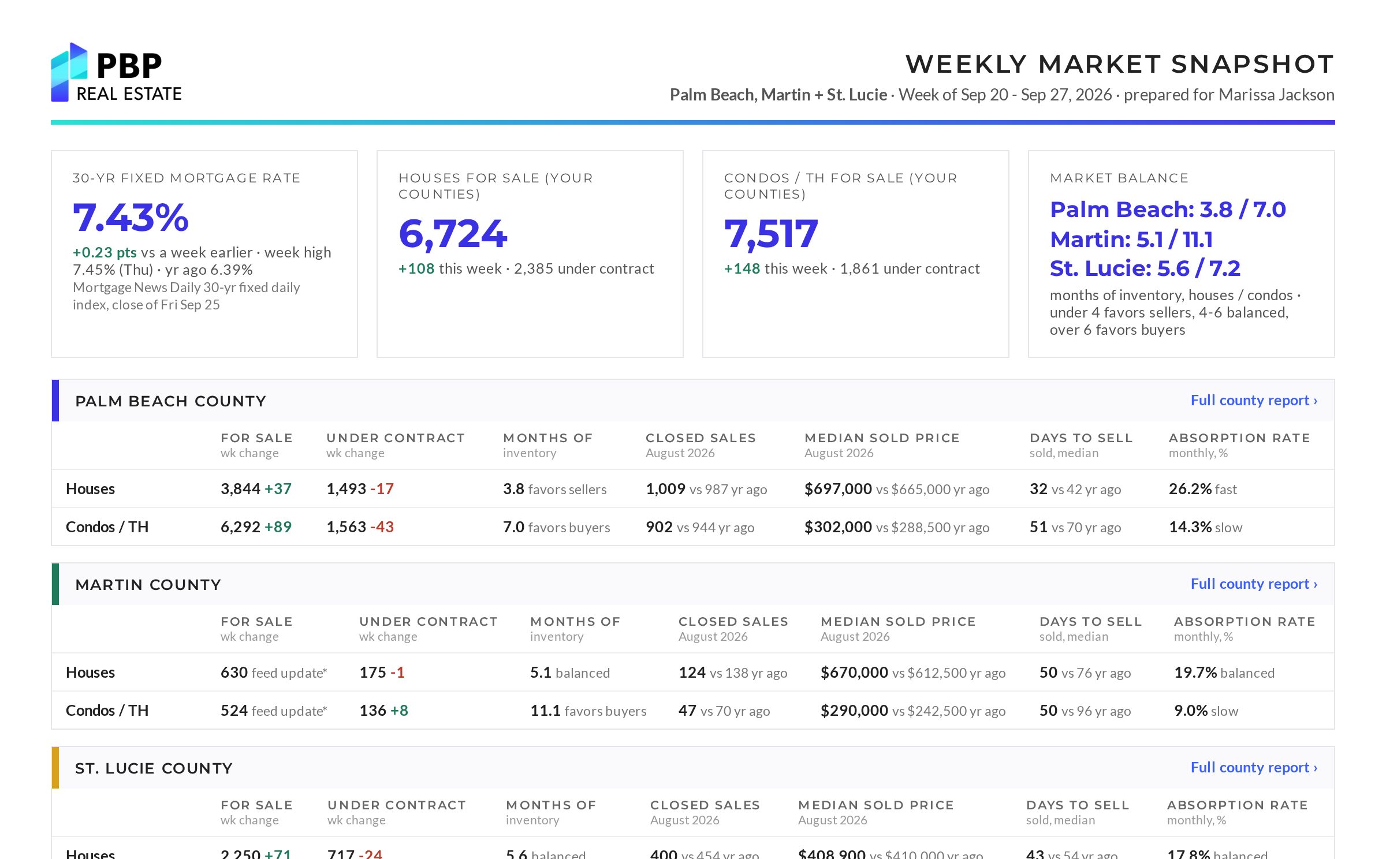1386x859 pixels.
Task: Click Palm Beach condos for sale 6,292 +89
Action: pyautogui.click(x=256, y=527)
